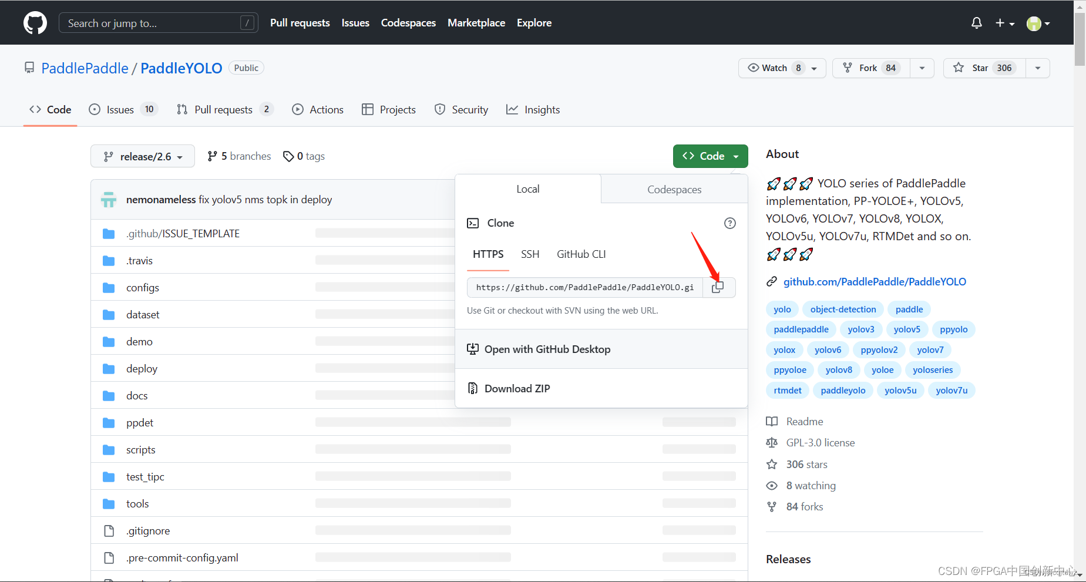Click the docs folder icon
The width and height of the screenshot is (1086, 582).
coord(109,396)
